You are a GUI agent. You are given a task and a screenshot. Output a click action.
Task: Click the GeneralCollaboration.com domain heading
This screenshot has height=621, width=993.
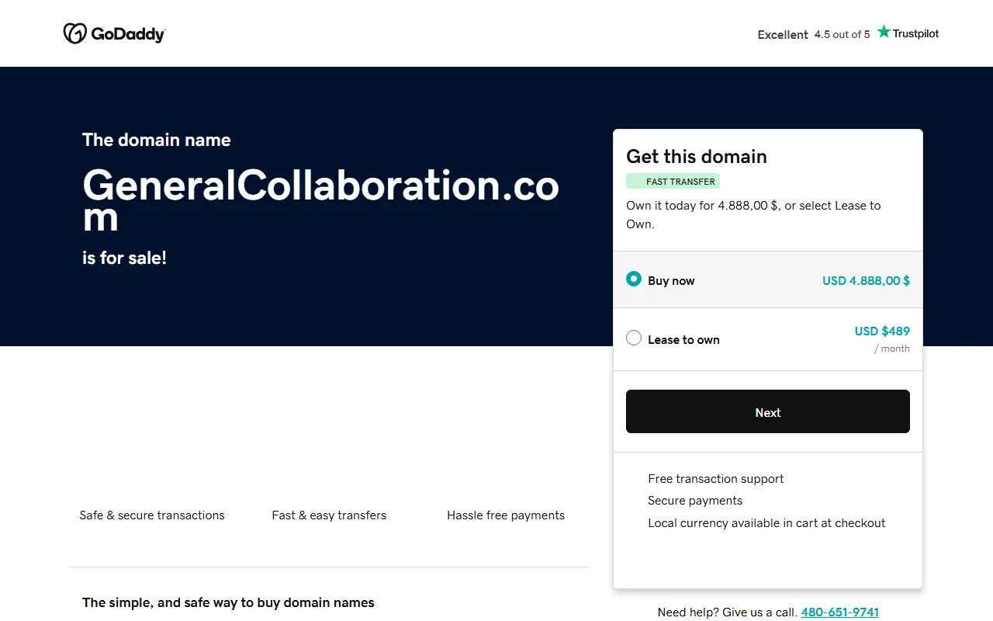pyautogui.click(x=320, y=201)
